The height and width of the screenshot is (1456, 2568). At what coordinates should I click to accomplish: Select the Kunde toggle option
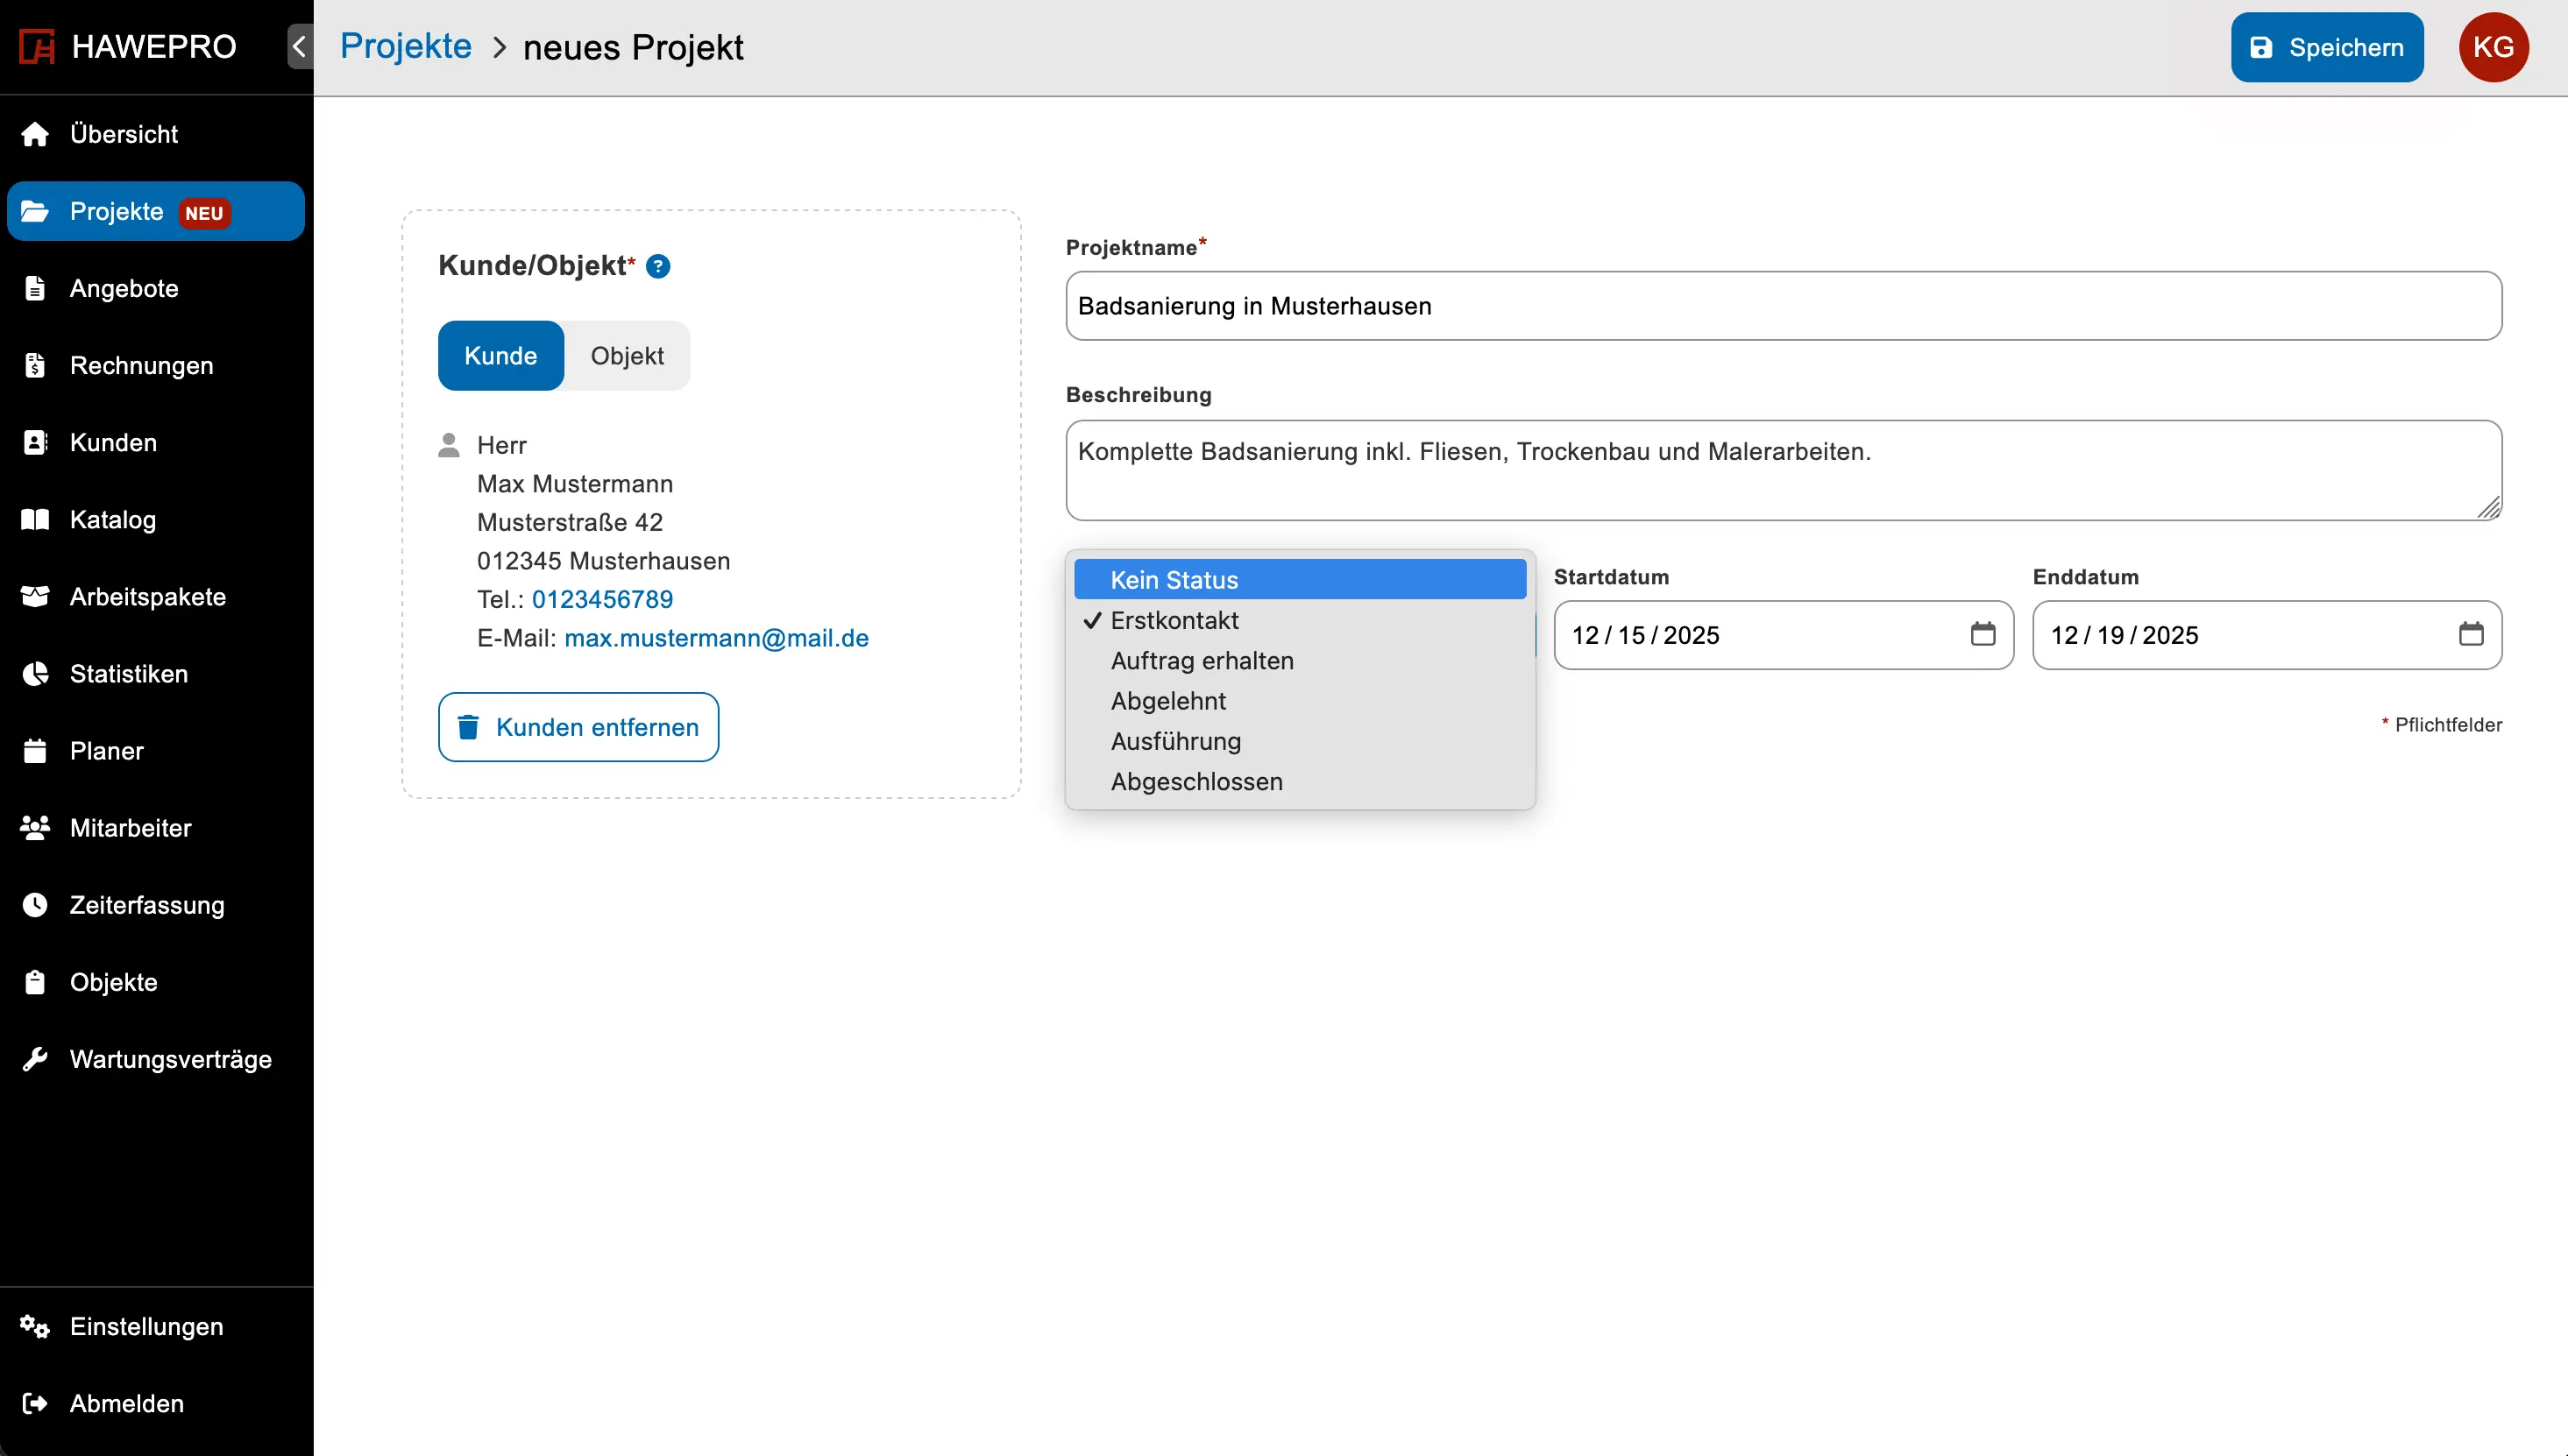(500, 356)
